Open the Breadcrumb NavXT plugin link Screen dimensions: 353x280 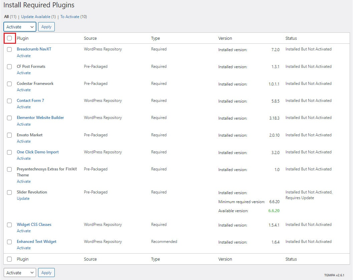point(34,49)
